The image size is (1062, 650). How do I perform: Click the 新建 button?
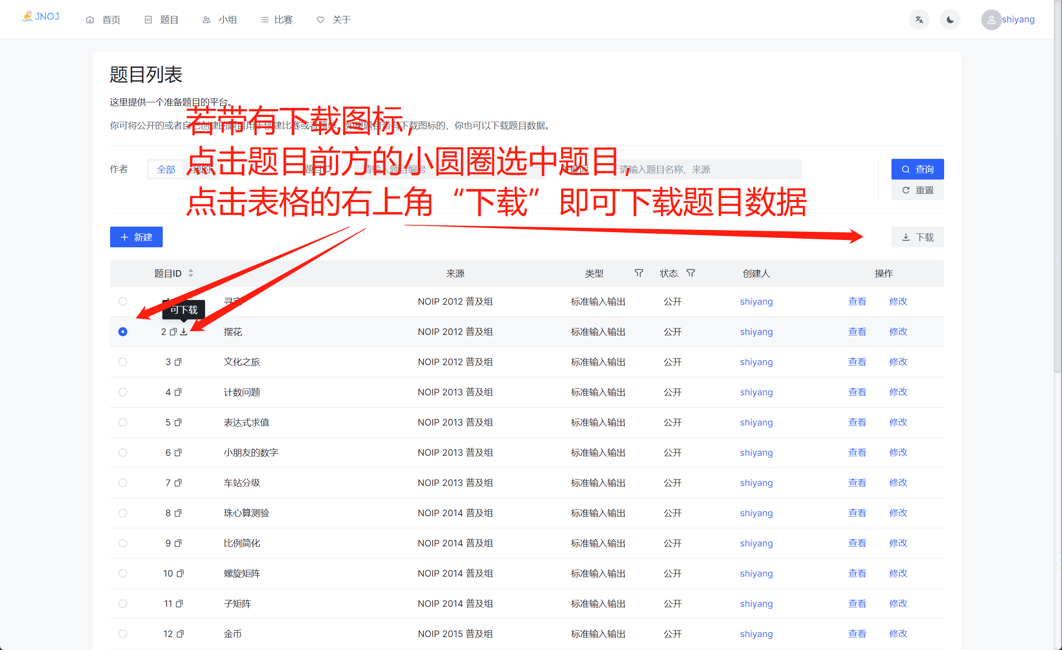(136, 237)
